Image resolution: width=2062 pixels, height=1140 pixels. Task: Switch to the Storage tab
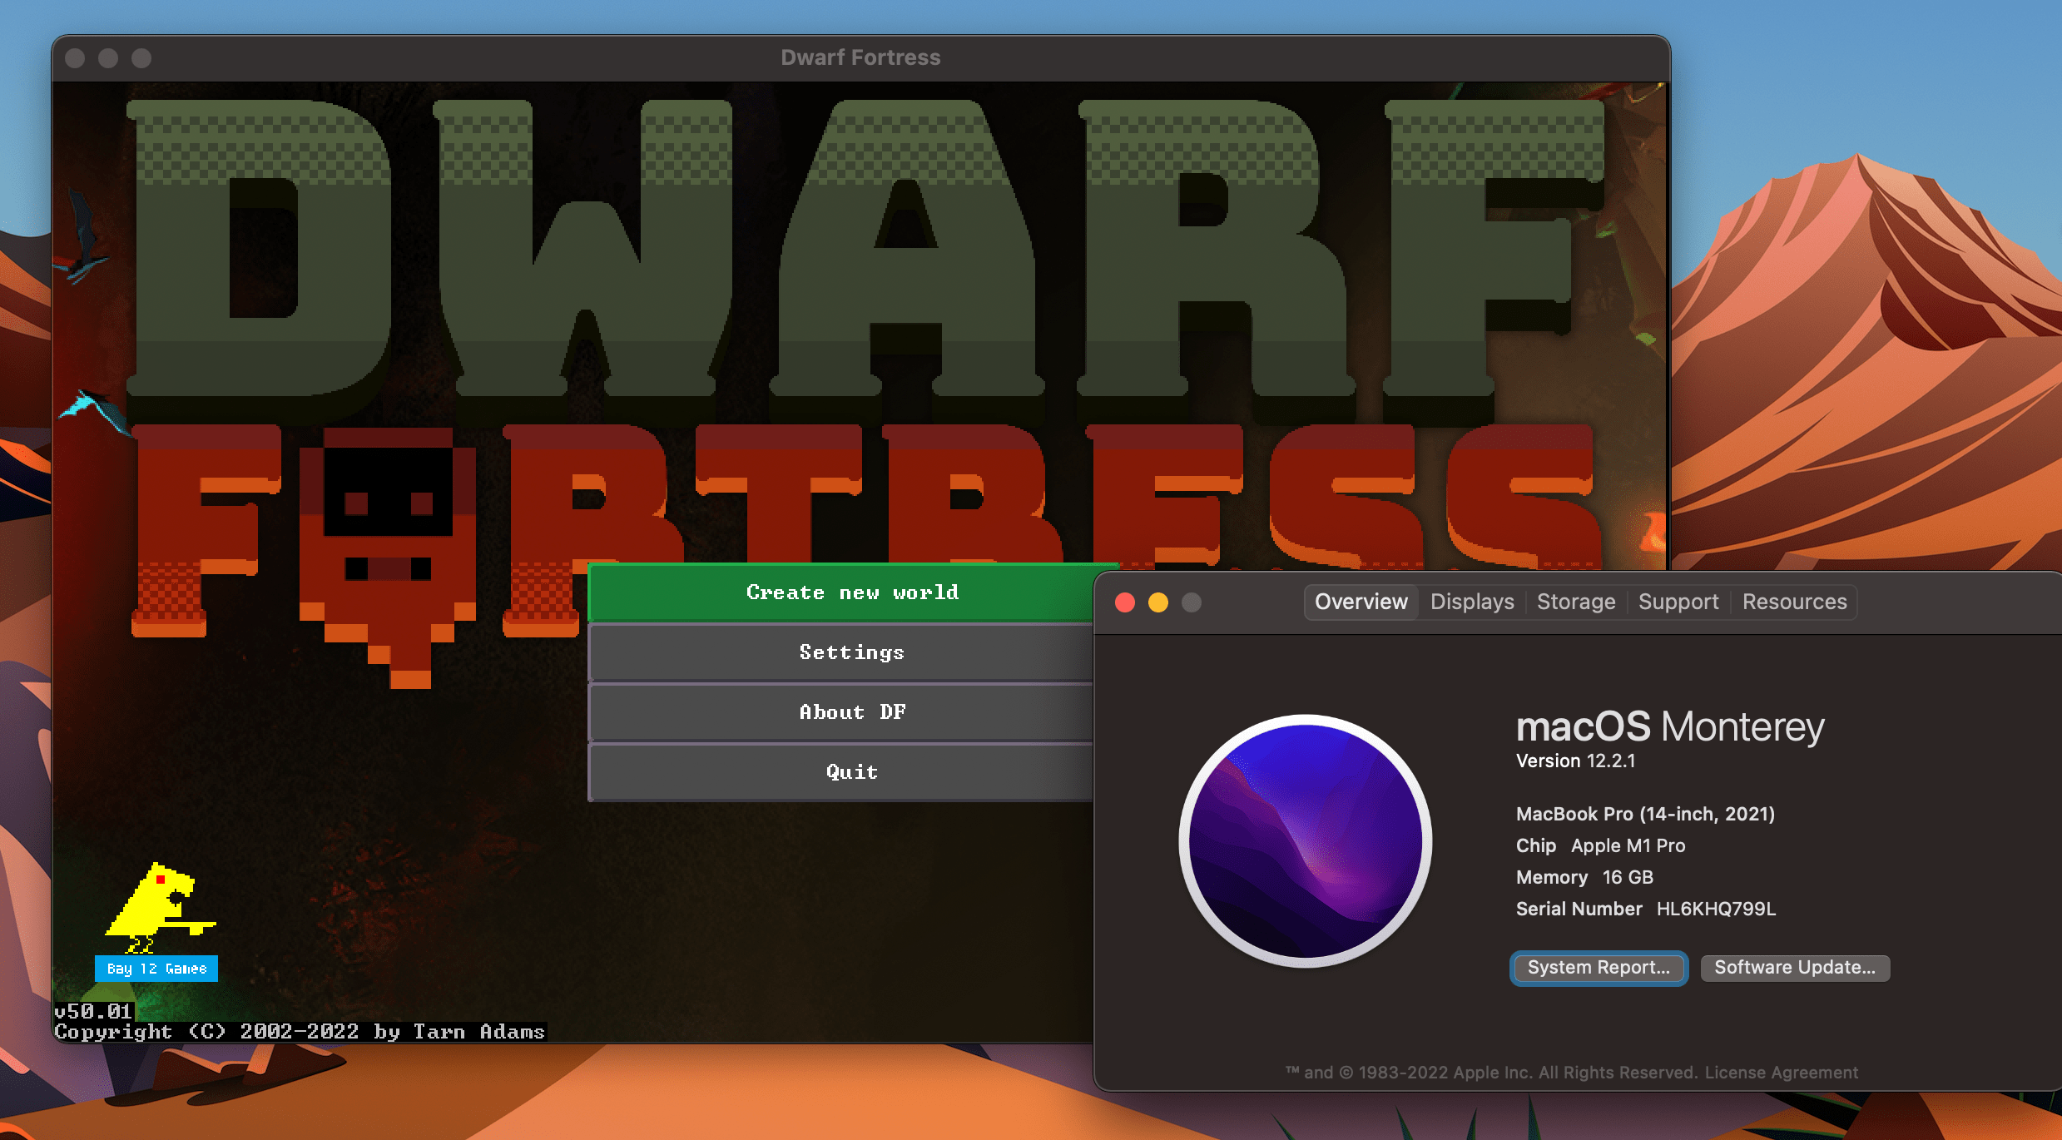coord(1575,602)
